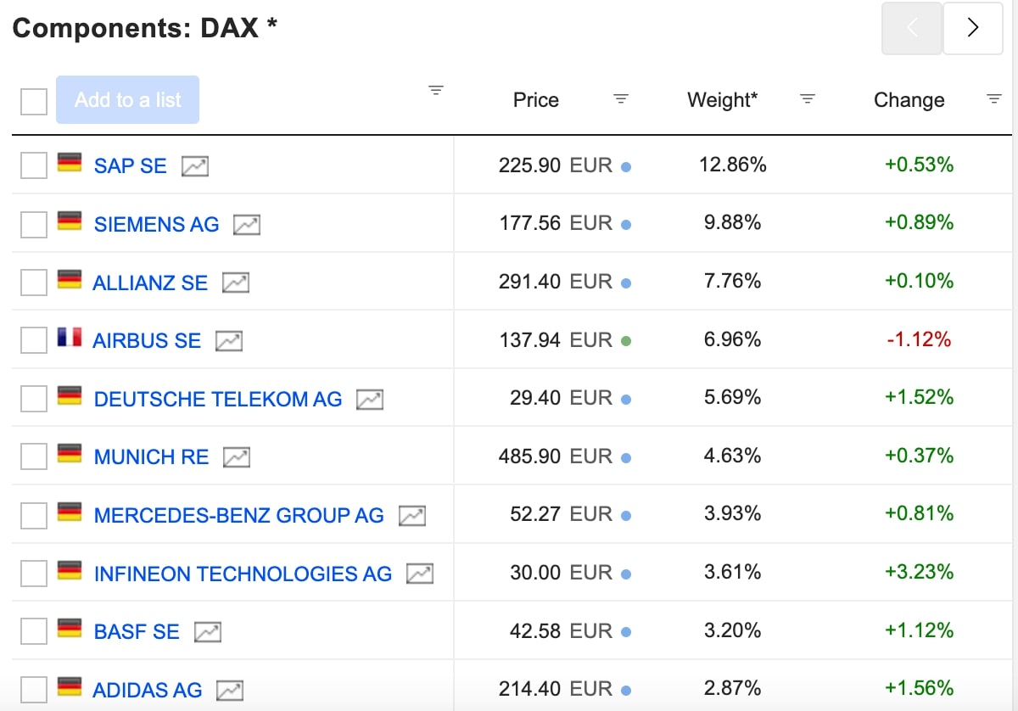Open the chart icon next to DEUTSCHE TELEKOM AG
The width and height of the screenshot is (1018, 711).
pos(370,399)
